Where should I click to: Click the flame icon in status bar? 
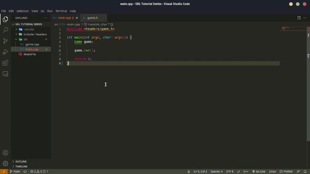[188, 172]
